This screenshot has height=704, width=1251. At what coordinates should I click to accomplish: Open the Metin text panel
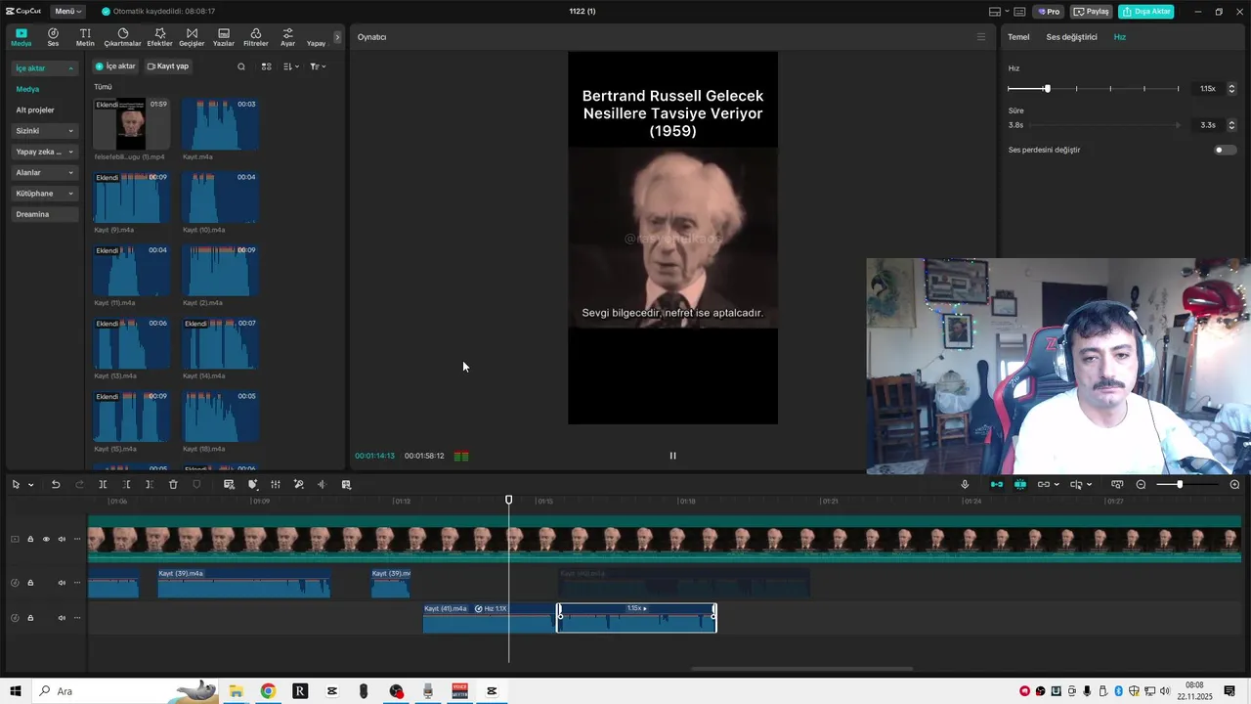click(x=85, y=37)
